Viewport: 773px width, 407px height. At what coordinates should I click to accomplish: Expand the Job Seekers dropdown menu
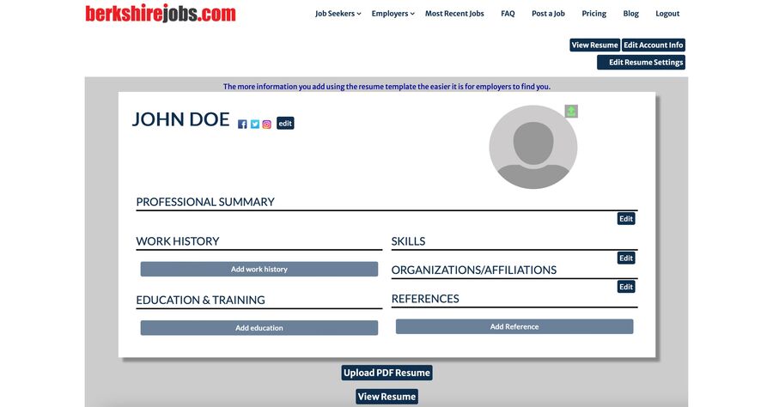tap(338, 14)
